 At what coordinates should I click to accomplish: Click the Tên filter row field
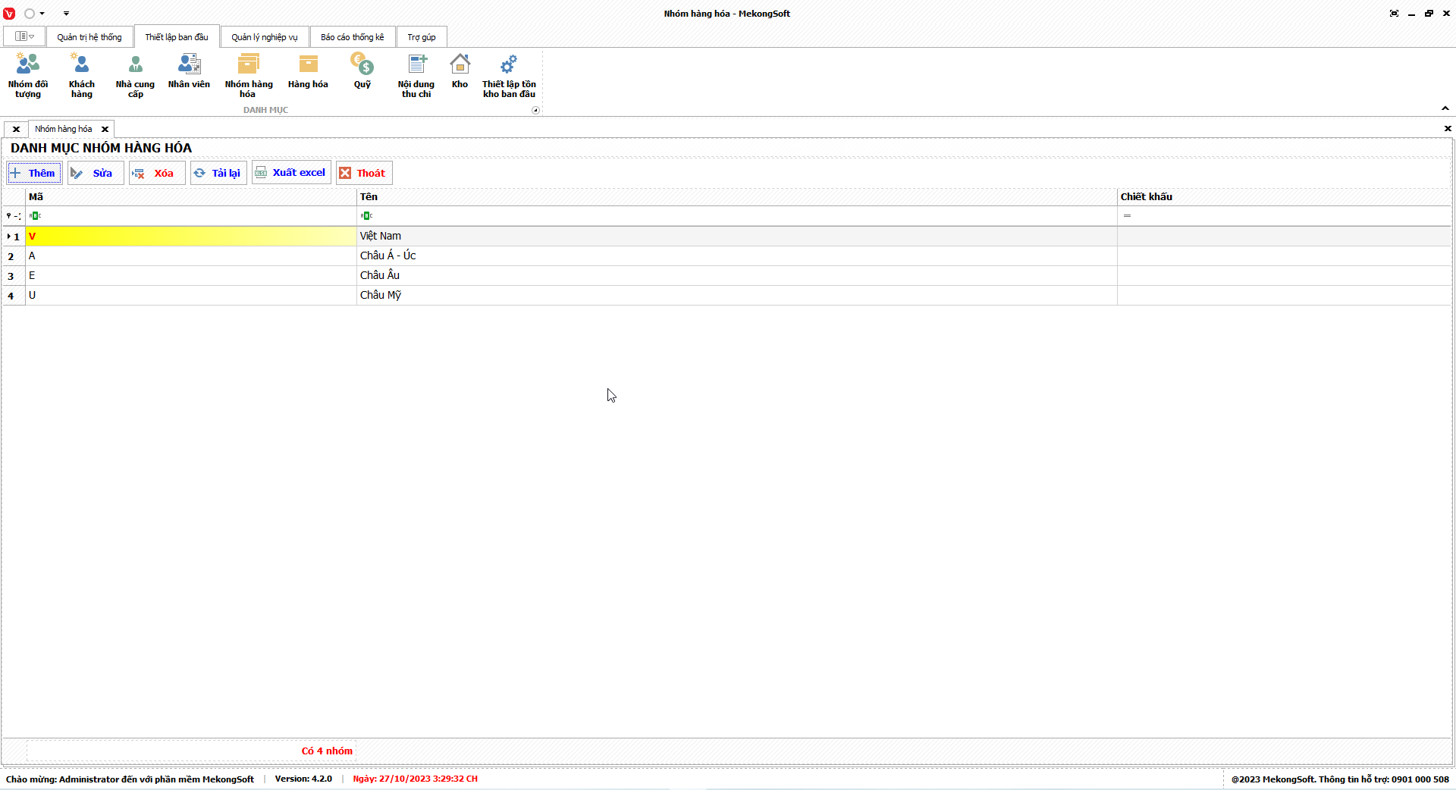tap(737, 216)
